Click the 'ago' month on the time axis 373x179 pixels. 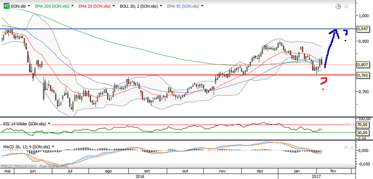(108, 171)
